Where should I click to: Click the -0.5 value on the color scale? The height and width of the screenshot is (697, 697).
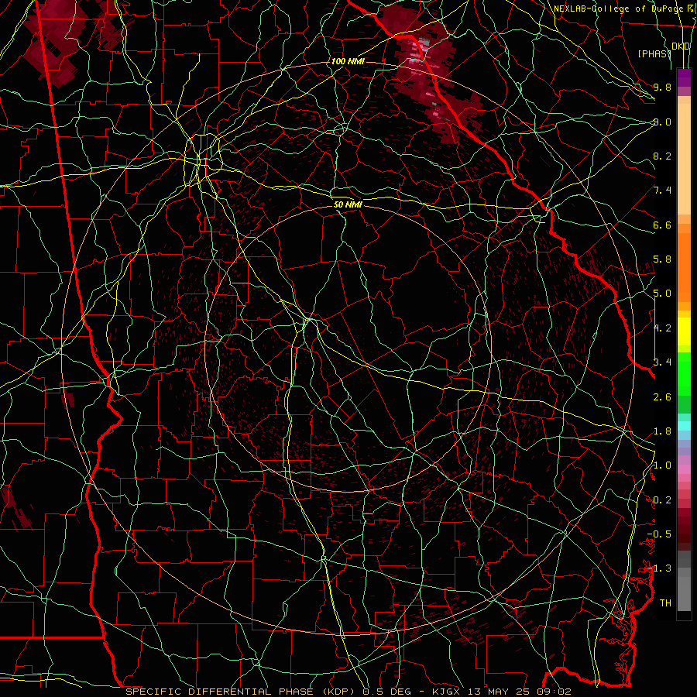659,534
